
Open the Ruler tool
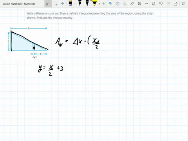pyautogui.click(x=132, y=4)
